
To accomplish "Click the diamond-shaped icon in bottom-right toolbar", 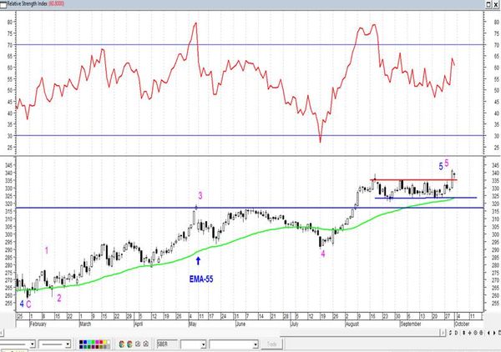I will click(x=475, y=333).
